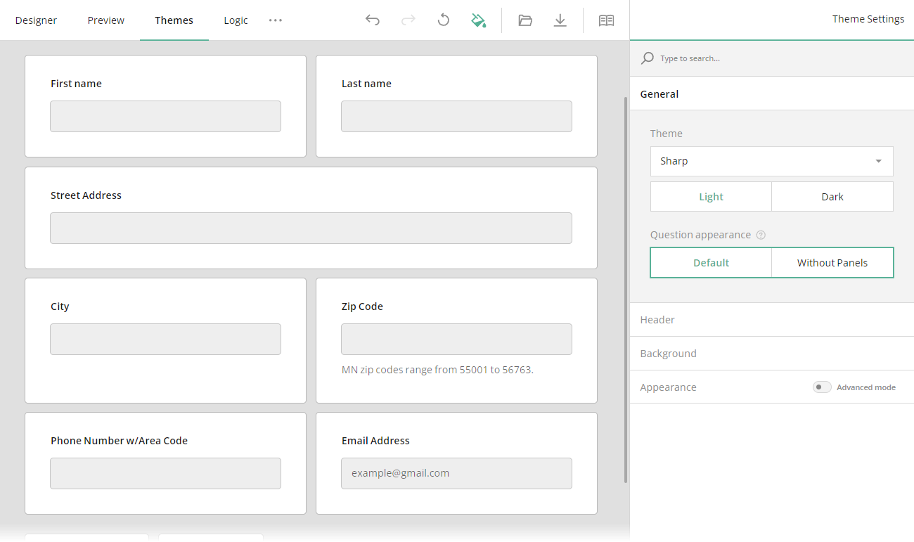The image size is (914, 542).
Task: Select the paint bucket theme icon
Action: 479,20
